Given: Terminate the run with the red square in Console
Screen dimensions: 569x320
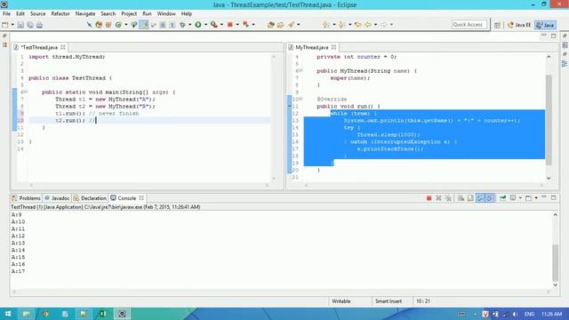Looking at the screenshot, I should pyautogui.click(x=429, y=198).
